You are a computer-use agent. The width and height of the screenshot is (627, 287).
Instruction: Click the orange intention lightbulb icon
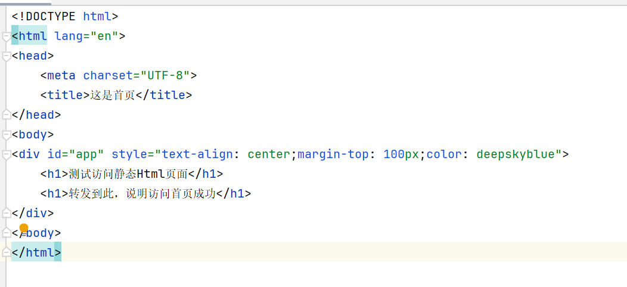(24, 229)
